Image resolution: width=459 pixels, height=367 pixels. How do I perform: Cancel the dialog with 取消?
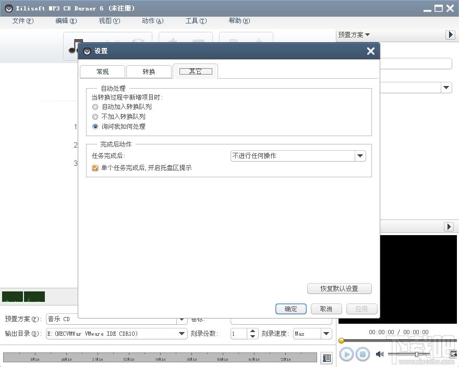326,309
